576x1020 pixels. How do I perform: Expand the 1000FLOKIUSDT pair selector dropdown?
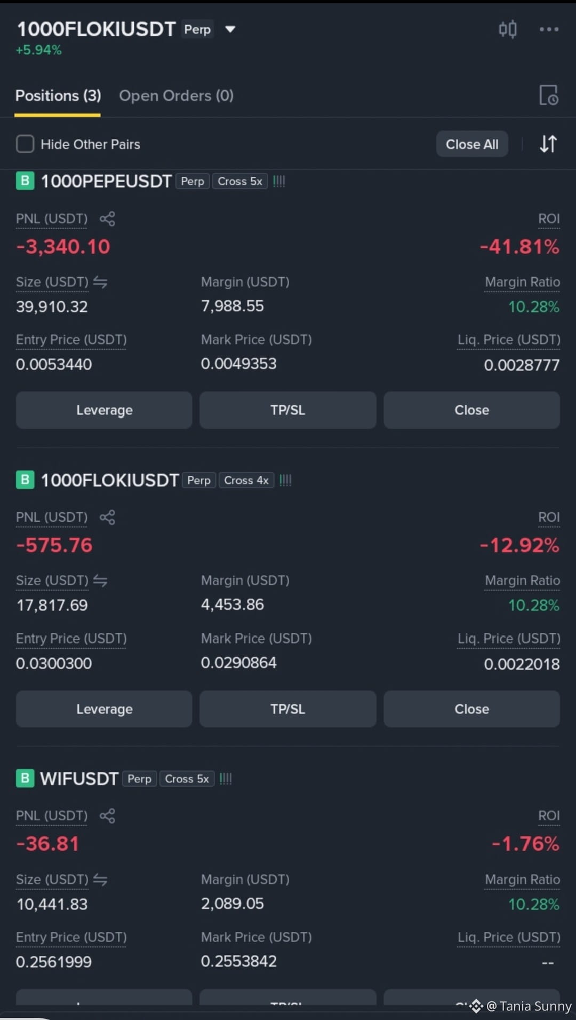(230, 29)
